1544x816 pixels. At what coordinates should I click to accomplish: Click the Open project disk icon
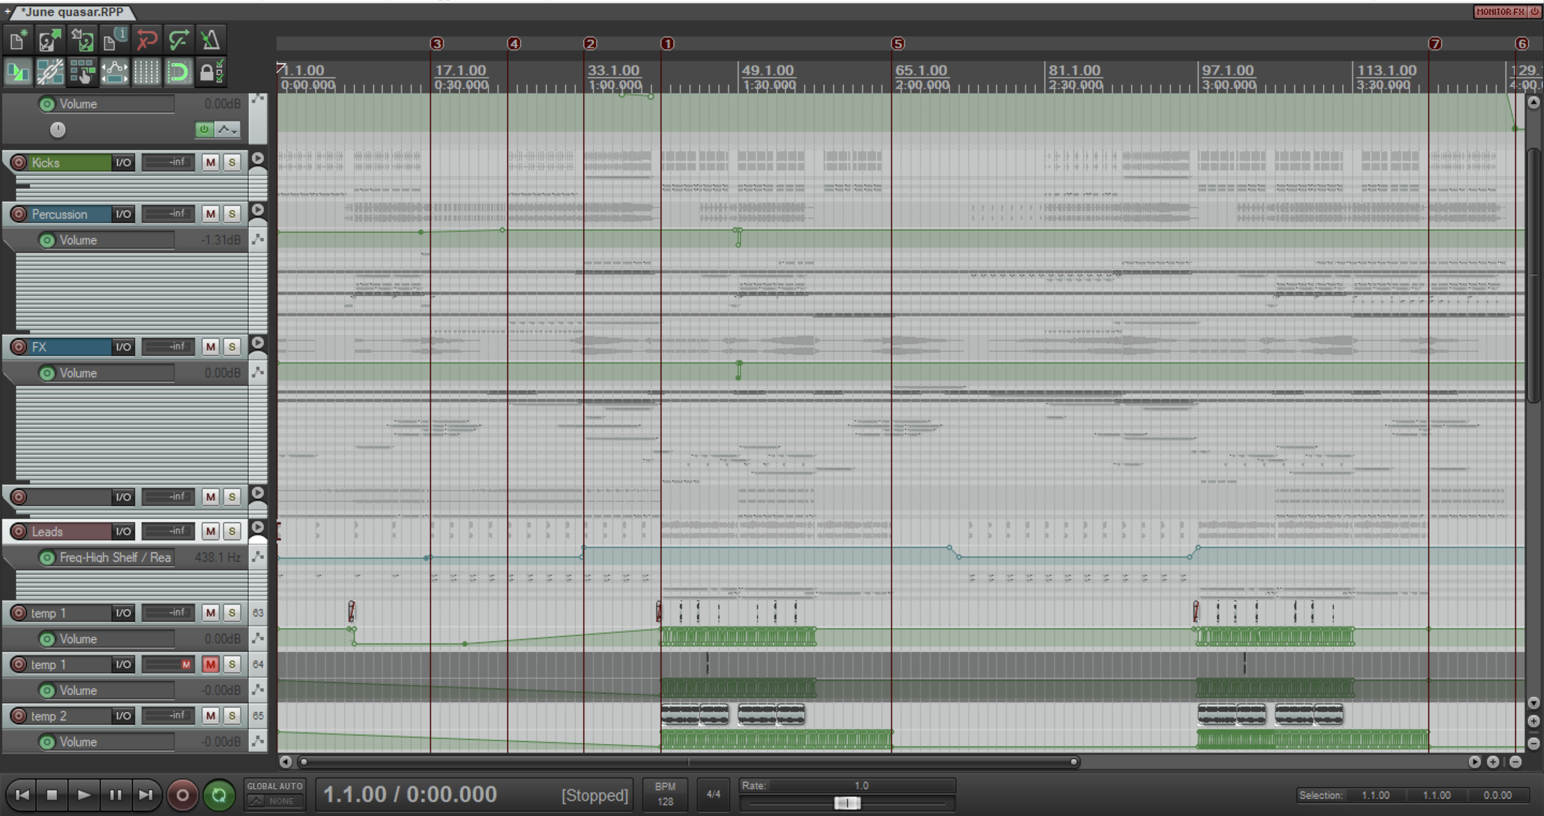coord(50,40)
